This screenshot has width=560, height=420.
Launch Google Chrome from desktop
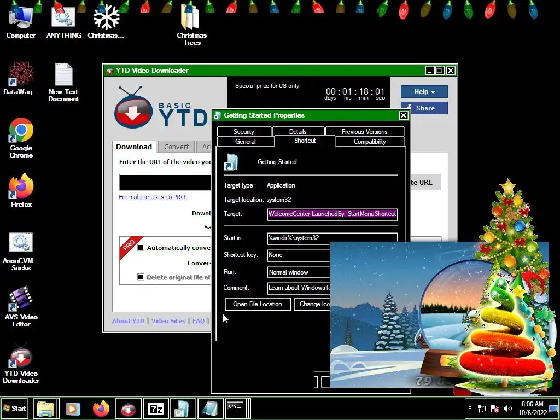(x=21, y=138)
